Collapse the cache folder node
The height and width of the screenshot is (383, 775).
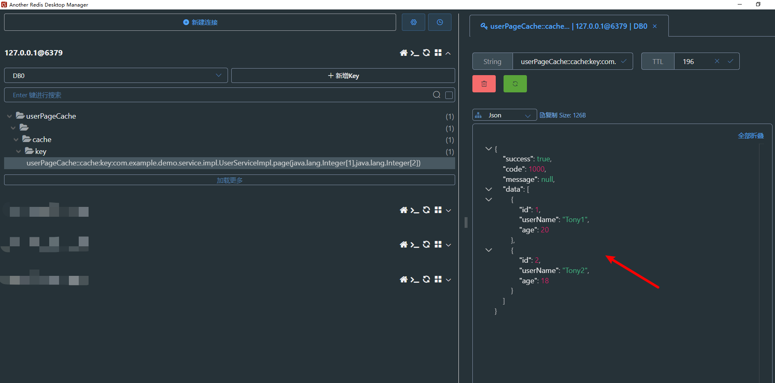click(x=16, y=140)
